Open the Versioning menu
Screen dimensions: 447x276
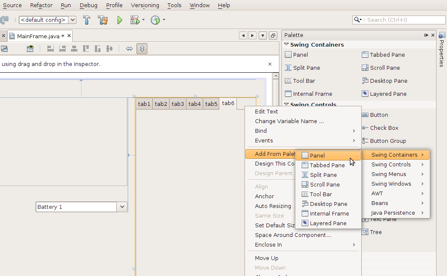(x=145, y=5)
